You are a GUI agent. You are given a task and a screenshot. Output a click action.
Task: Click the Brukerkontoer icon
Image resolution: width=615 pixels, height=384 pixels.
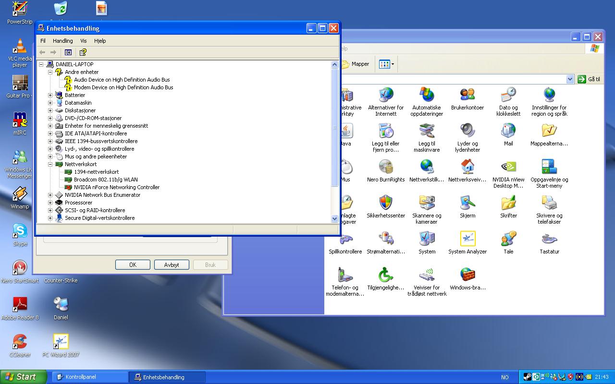(x=467, y=95)
